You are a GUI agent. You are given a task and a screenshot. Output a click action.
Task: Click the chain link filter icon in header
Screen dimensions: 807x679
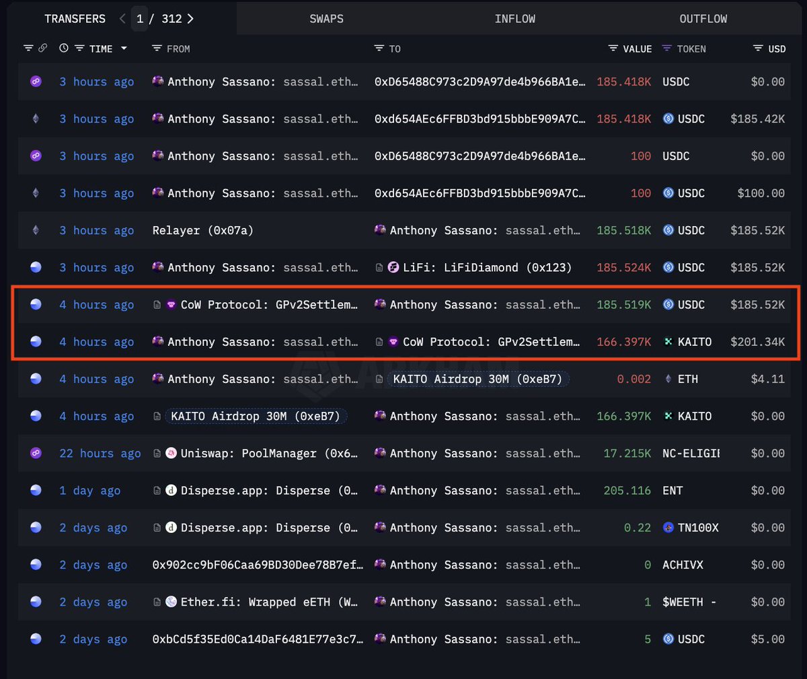(x=42, y=48)
